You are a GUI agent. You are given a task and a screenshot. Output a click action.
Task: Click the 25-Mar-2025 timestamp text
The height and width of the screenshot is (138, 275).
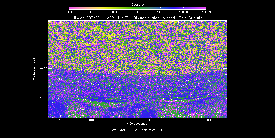(x=137, y=130)
